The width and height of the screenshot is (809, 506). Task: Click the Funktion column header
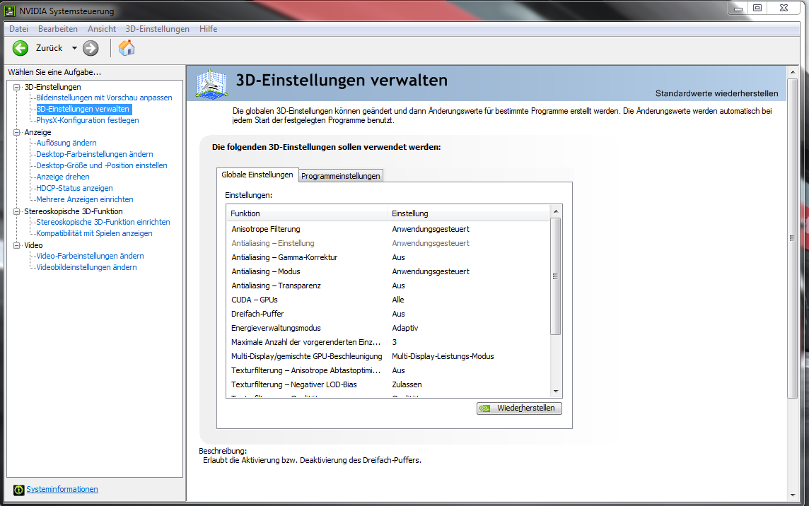(x=307, y=213)
